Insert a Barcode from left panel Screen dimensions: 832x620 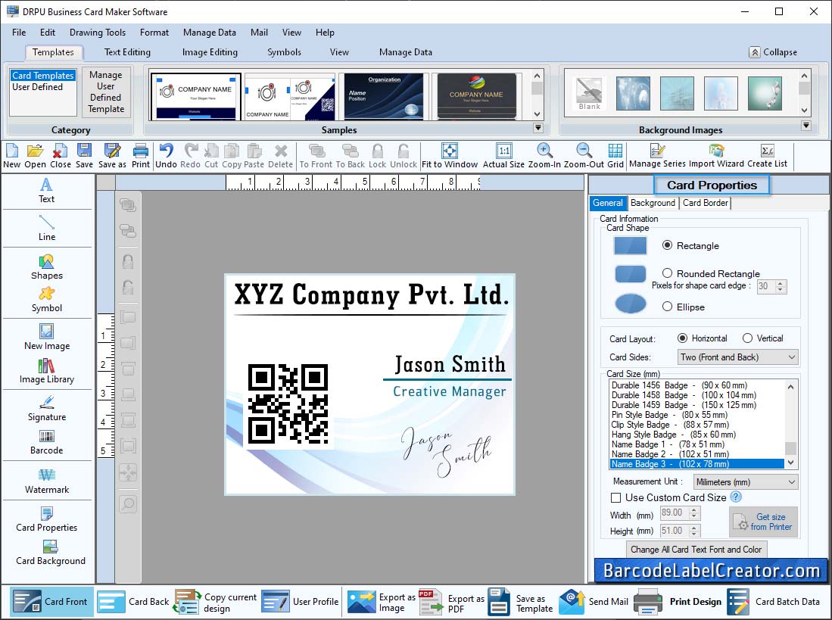pos(47,442)
